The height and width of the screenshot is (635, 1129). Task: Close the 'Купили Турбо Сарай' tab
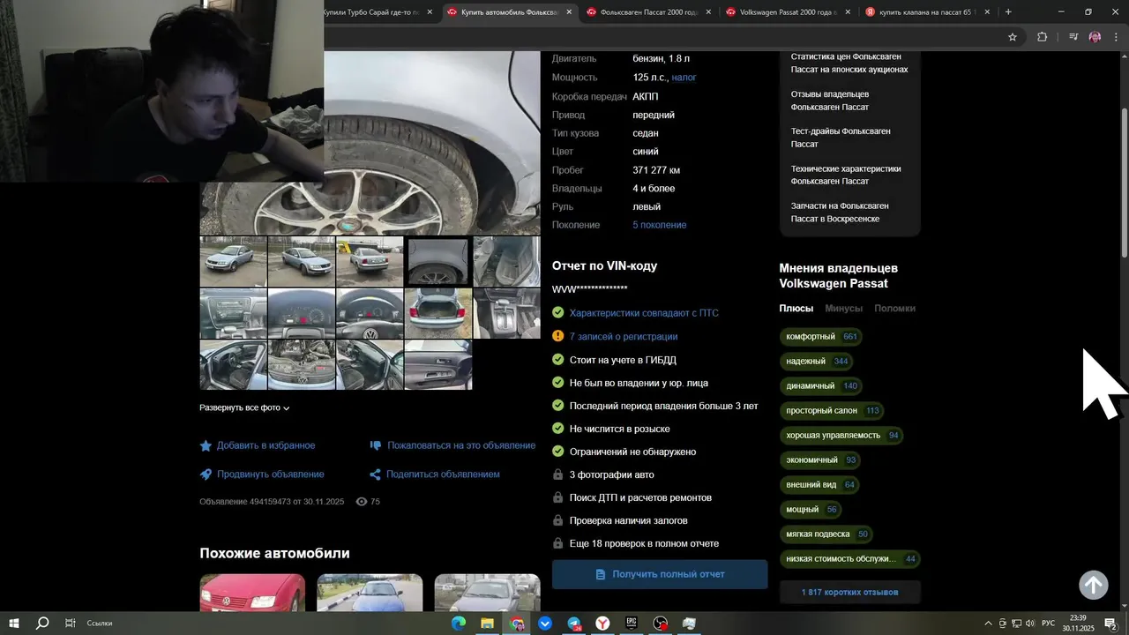pyautogui.click(x=430, y=12)
